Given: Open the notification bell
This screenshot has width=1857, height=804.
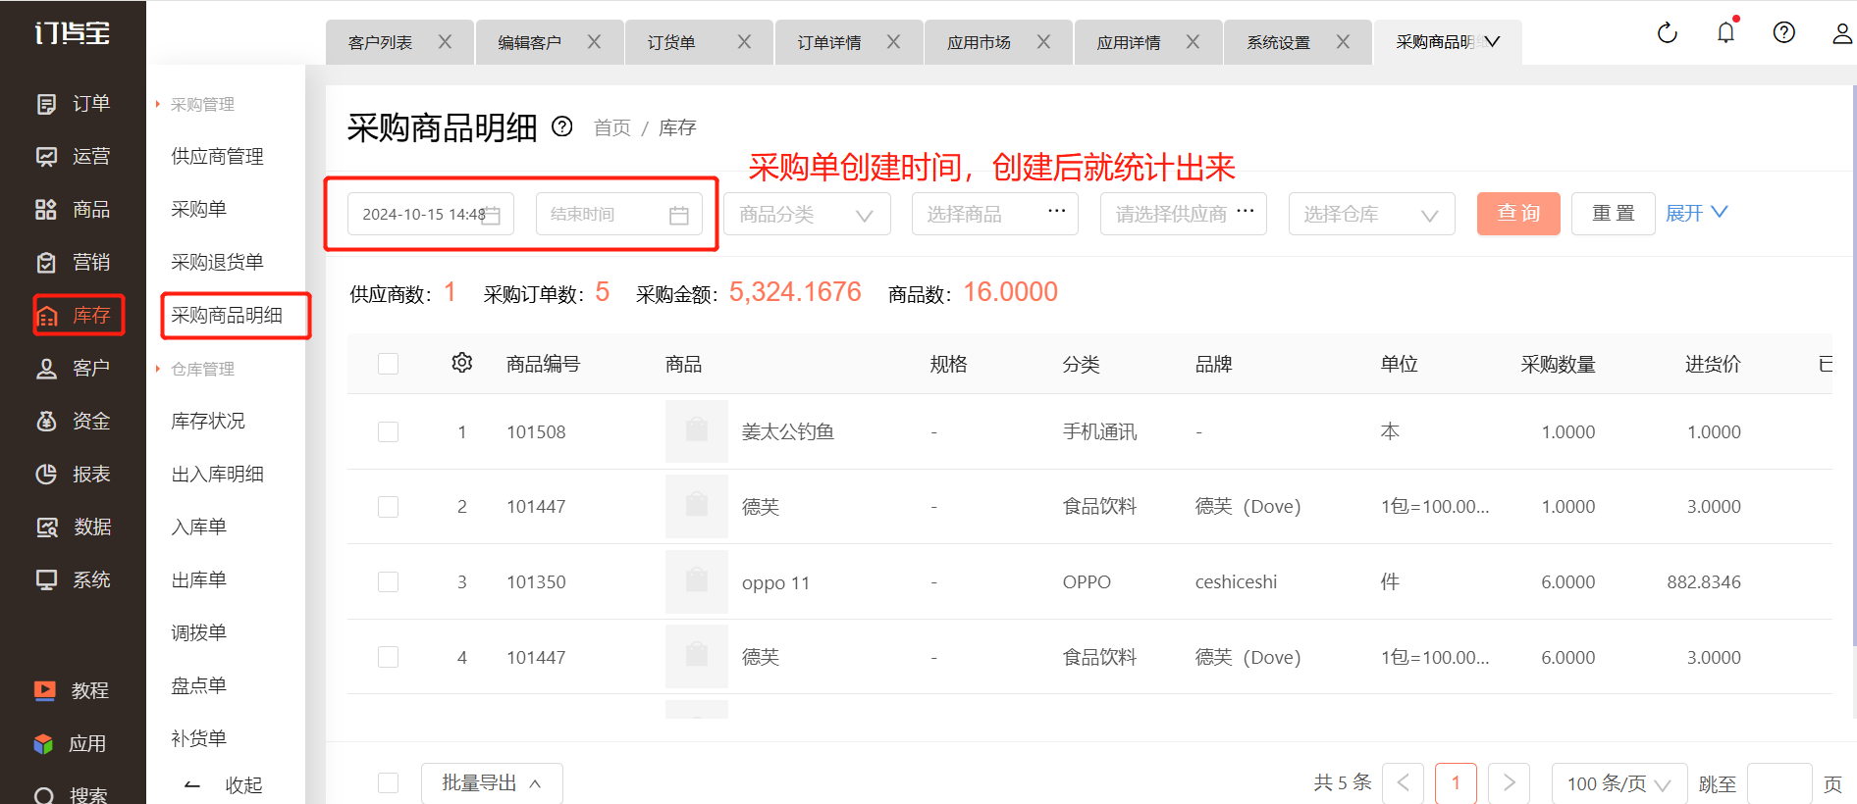Looking at the screenshot, I should 1725,33.
